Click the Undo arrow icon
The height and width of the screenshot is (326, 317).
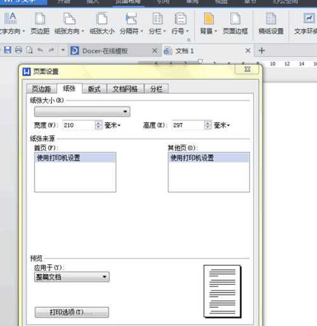click(40, 50)
